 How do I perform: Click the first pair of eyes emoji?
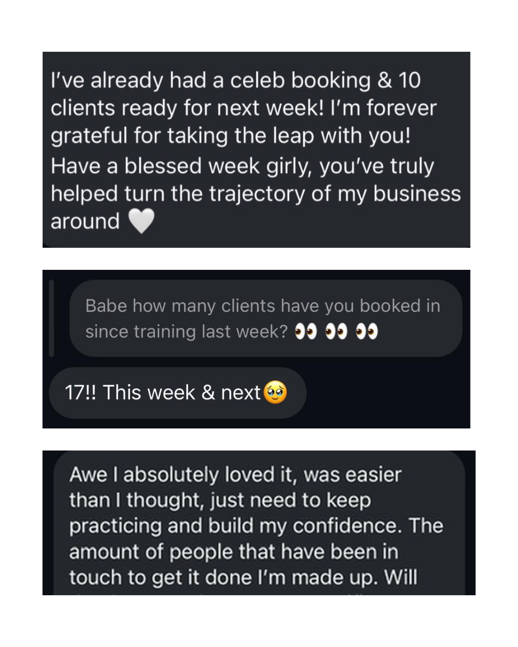(x=306, y=332)
